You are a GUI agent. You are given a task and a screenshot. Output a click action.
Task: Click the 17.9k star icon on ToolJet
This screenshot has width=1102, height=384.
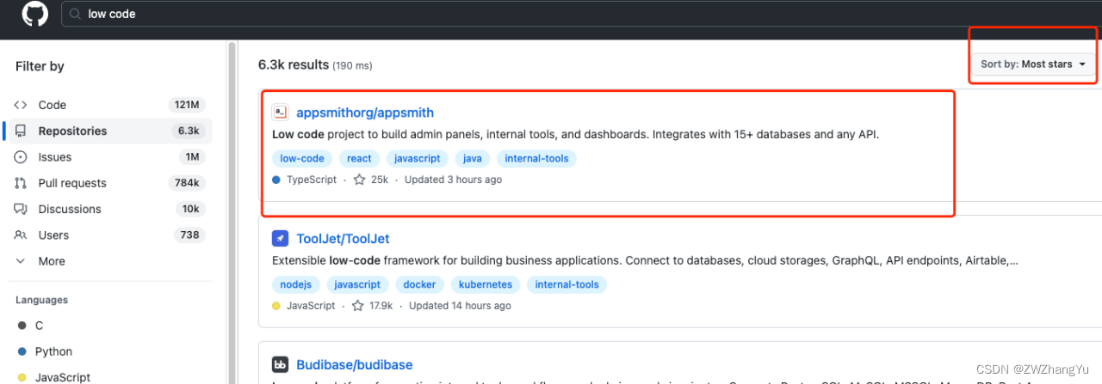pos(357,306)
